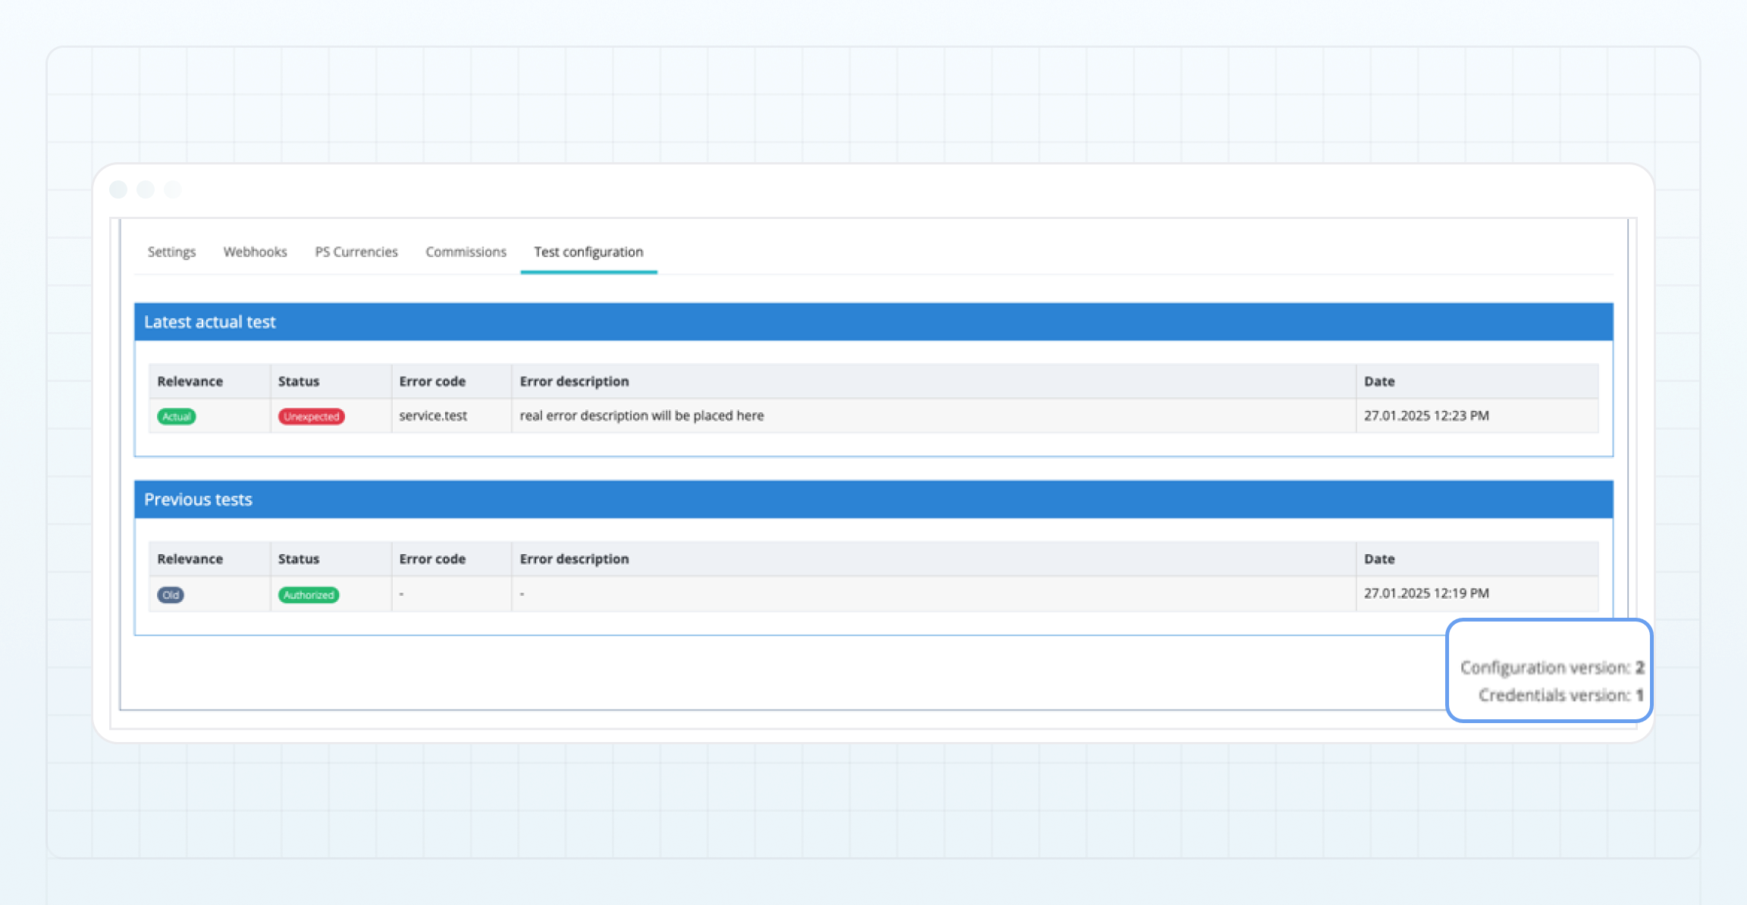Click the Previous tests panel header
The image size is (1747, 905).
pos(873,499)
